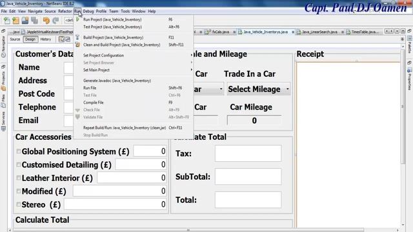Image resolution: width=413 pixels, height=232 pixels.
Task: Open the Palette side panel
Action: click(x=409, y=45)
